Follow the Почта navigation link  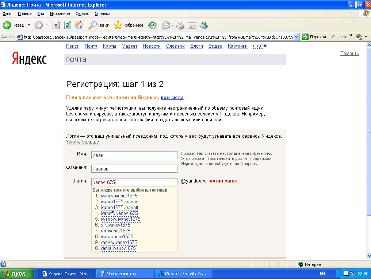tap(91, 46)
